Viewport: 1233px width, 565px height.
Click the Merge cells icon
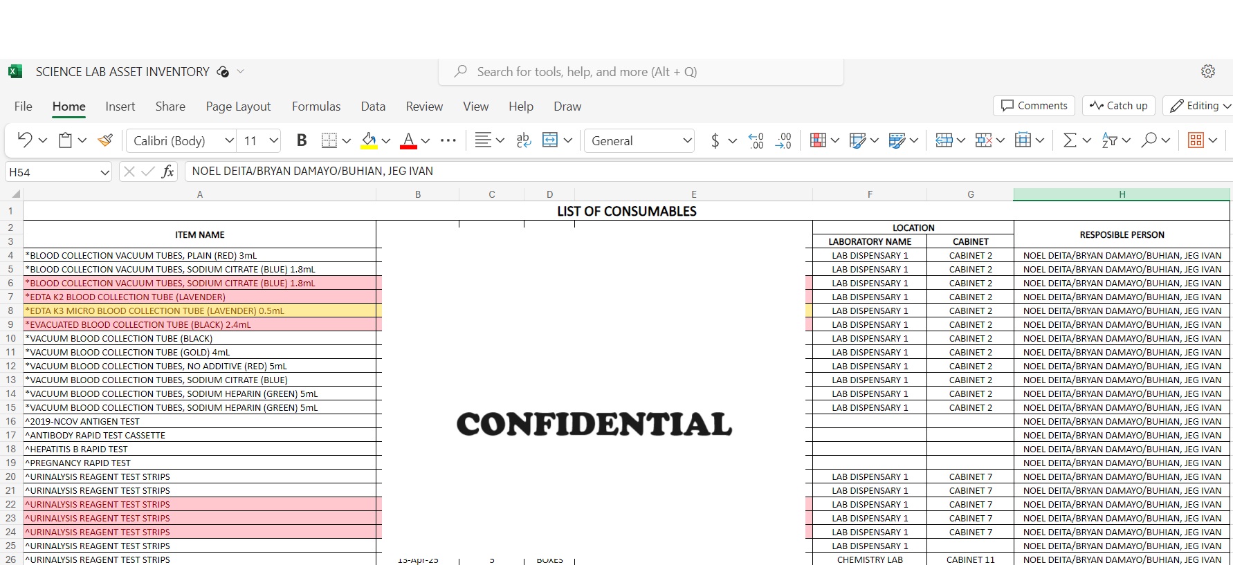[x=550, y=140]
